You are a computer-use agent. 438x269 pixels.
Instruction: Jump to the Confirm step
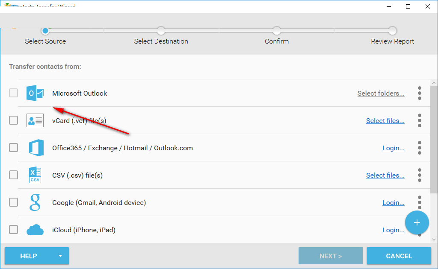(277, 41)
